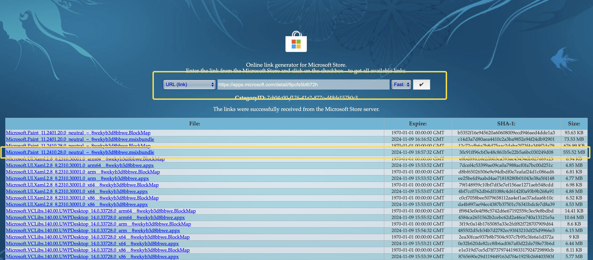The height and width of the screenshot is (260, 593).
Task: Click expire time 2024-11-09 15:55:52 GMT
Action: pos(418,217)
